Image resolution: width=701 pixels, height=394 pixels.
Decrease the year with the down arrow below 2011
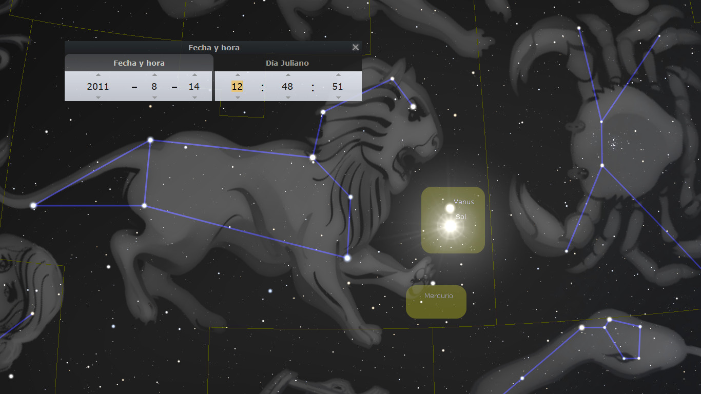[98, 97]
